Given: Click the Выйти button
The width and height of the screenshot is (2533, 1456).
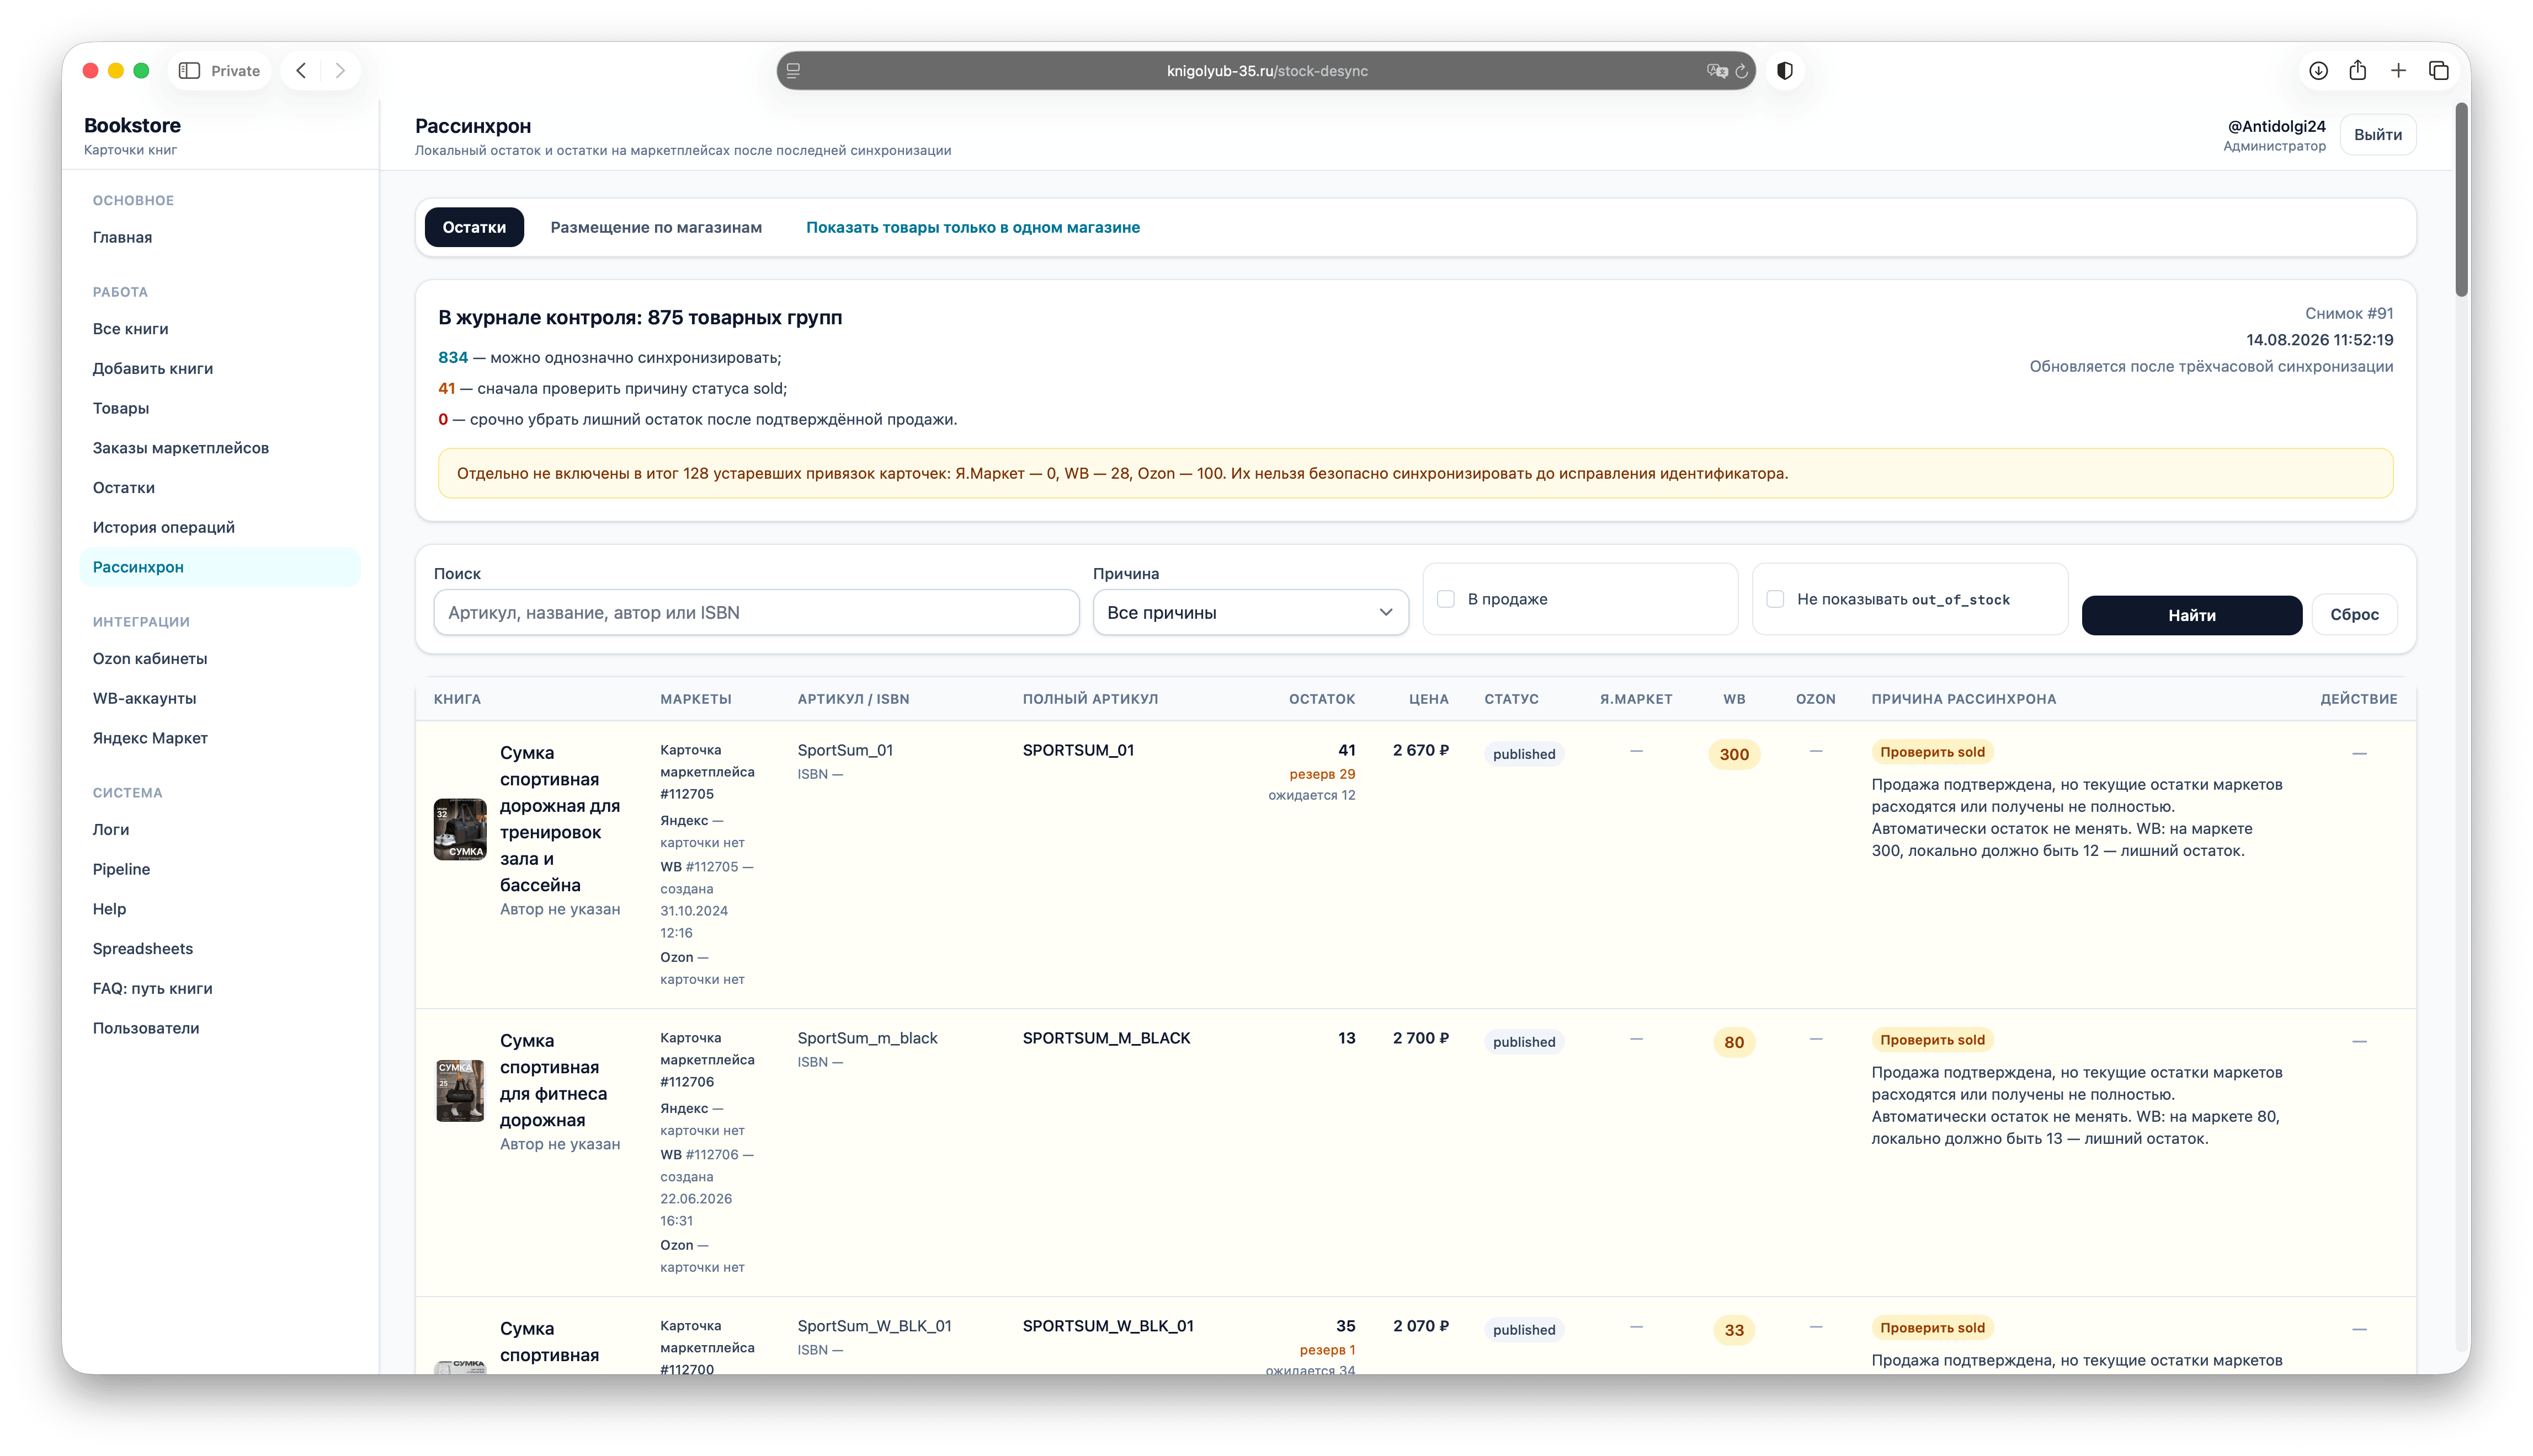Looking at the screenshot, I should pos(2377,135).
